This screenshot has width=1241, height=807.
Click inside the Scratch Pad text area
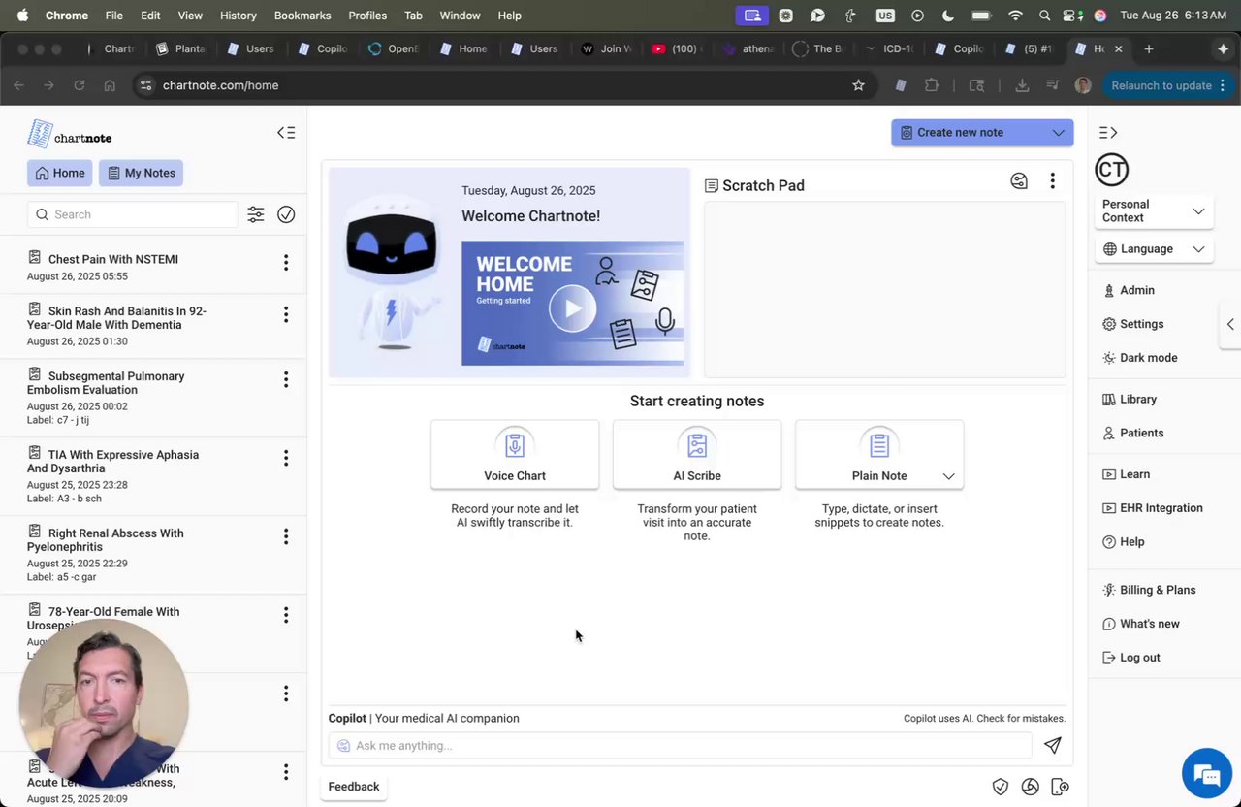tap(884, 289)
